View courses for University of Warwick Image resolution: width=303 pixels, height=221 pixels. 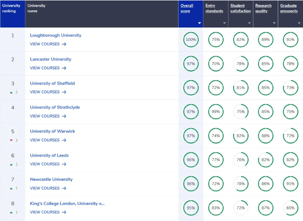[x=48, y=140]
